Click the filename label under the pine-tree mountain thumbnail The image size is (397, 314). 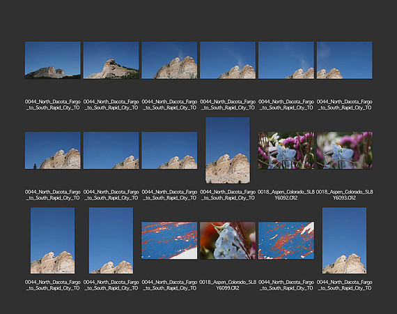(x=53, y=195)
